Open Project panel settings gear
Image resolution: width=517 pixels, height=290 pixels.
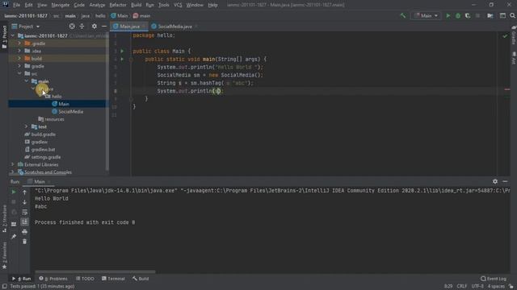pos(95,27)
